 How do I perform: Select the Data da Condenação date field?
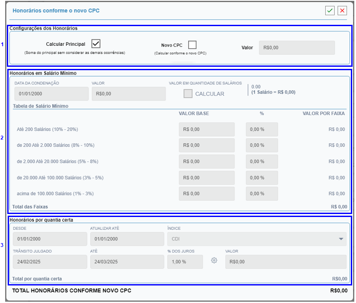click(51, 94)
